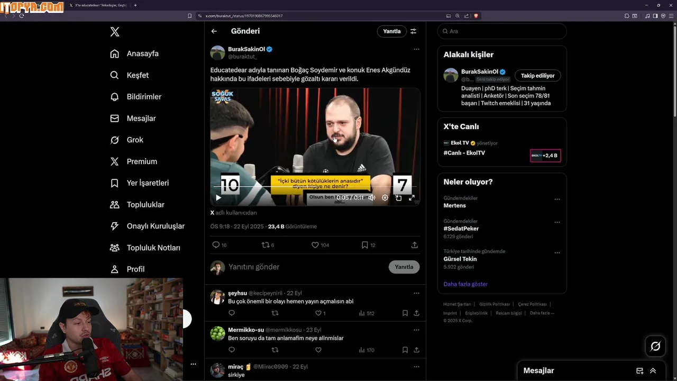Open Topluluk Notları page
This screenshot has height=381, width=677.
(x=145, y=248)
